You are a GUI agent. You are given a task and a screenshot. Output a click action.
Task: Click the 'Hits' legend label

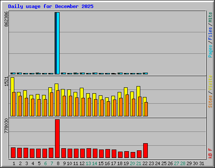pyautogui.click(x=210, y=17)
